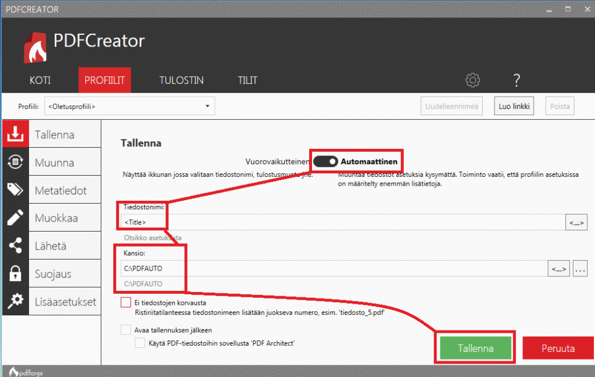This screenshot has height=377, width=595.
Task: Open the Suojaus section
Action: click(65, 273)
